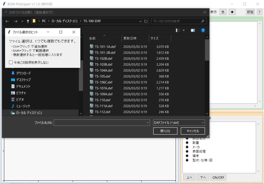Viewport: 264px width, 184px height.
Task: Click the ON/OFF button in main window
Action: coord(218,178)
